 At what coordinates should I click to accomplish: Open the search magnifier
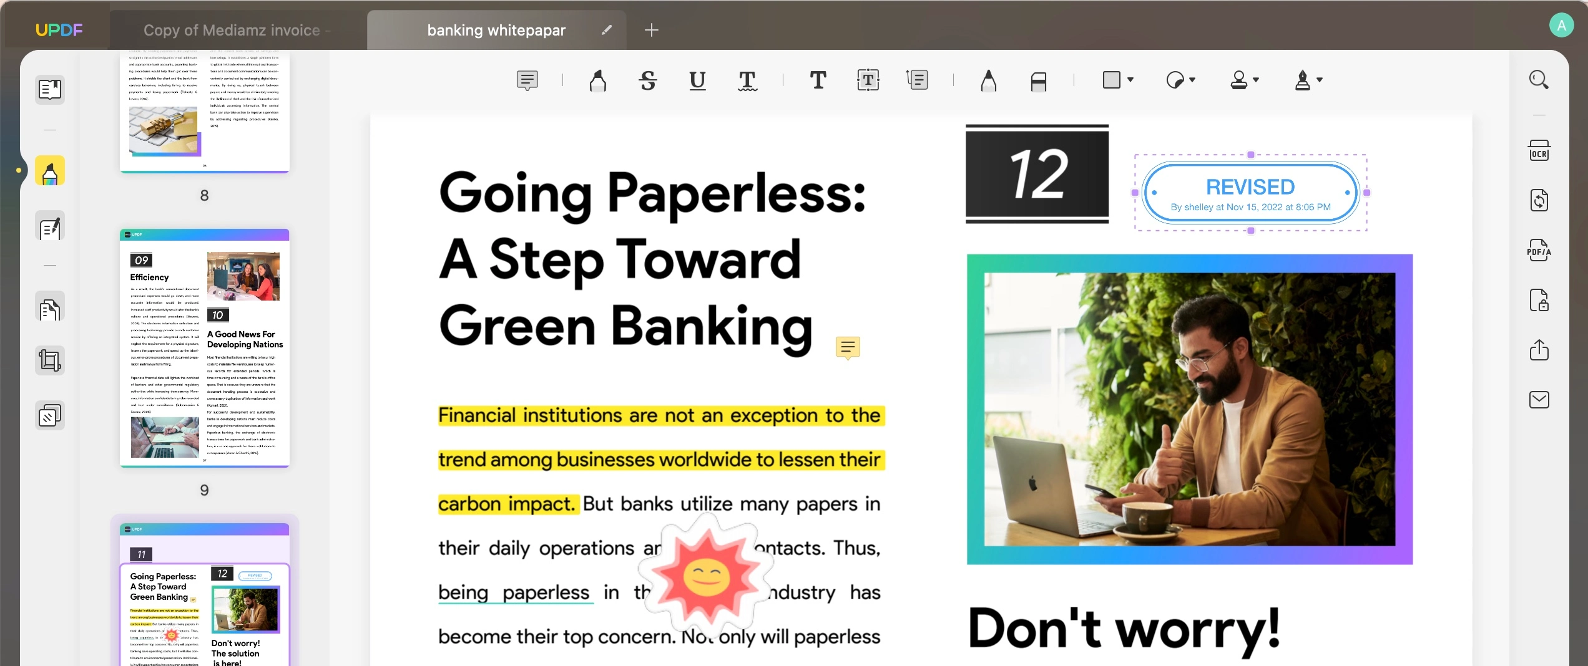1539,80
